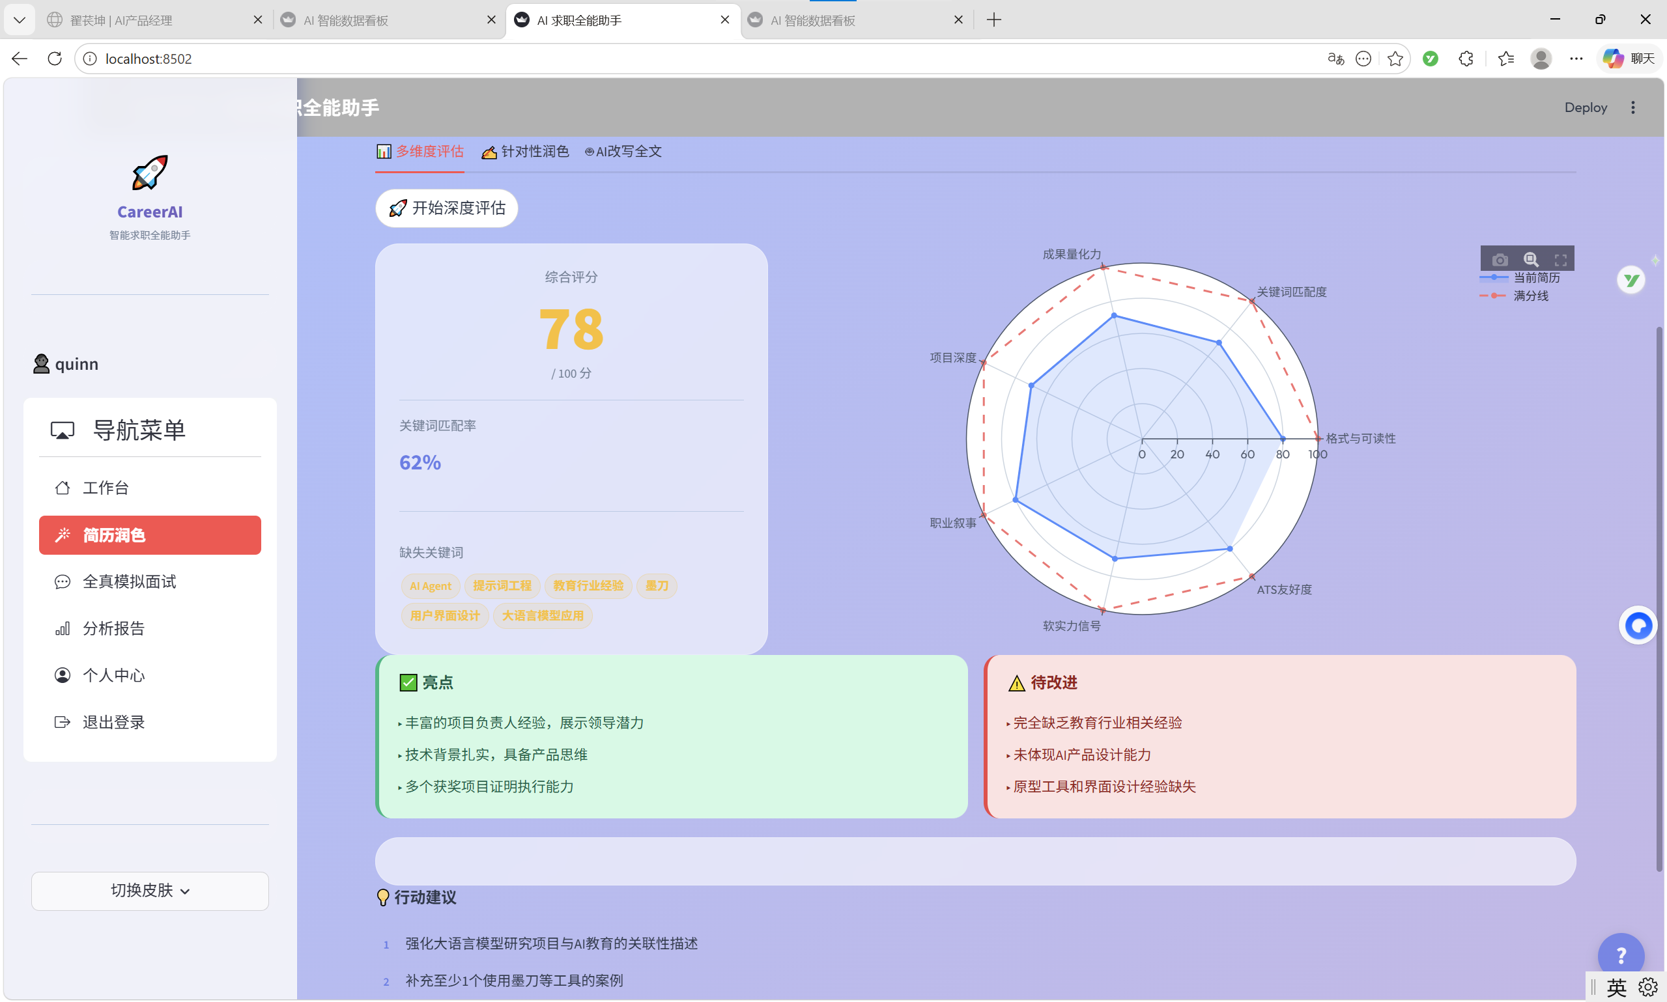Click the blue 当前简历 legend slider marker
1667x1002 pixels.
(x=1494, y=277)
